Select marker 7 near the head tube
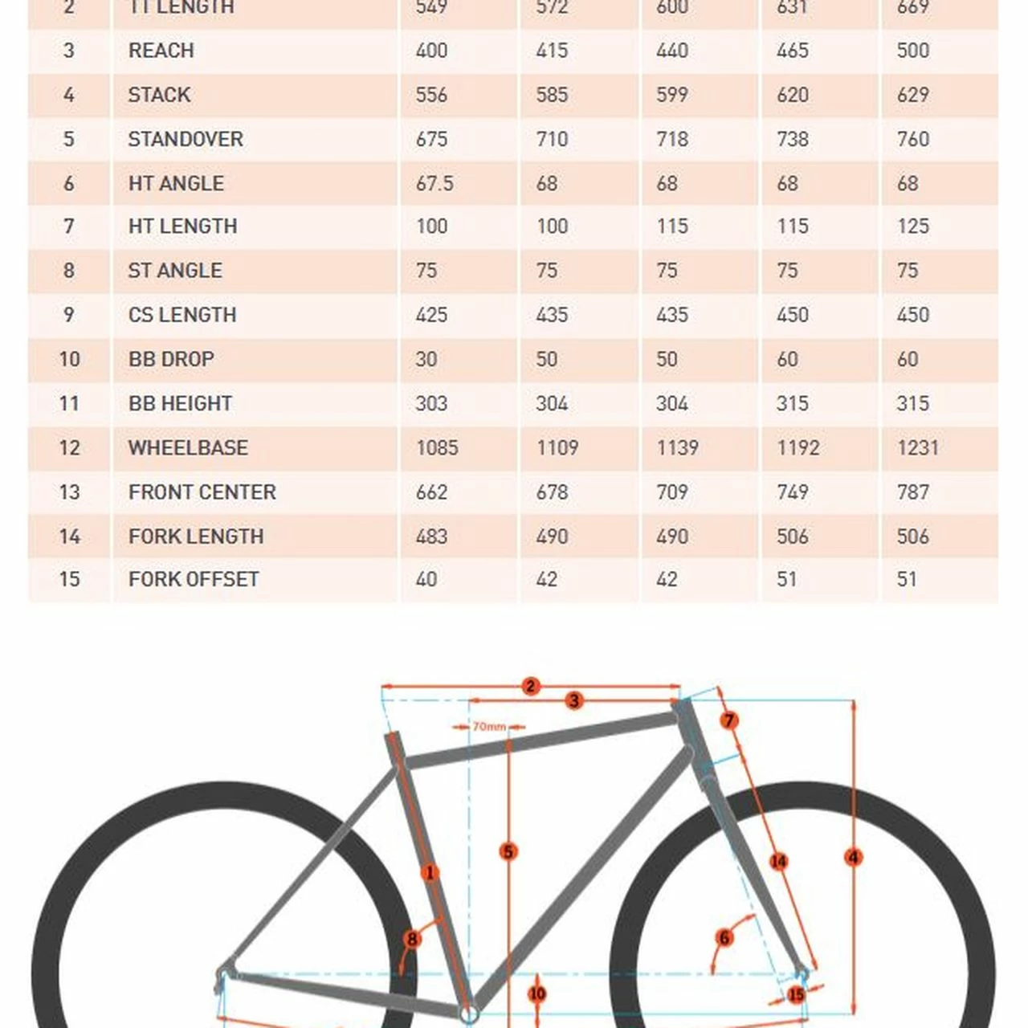Screen dimensions: 1028x1028 click(x=728, y=720)
